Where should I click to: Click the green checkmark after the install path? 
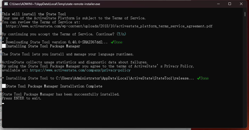(199, 78)
